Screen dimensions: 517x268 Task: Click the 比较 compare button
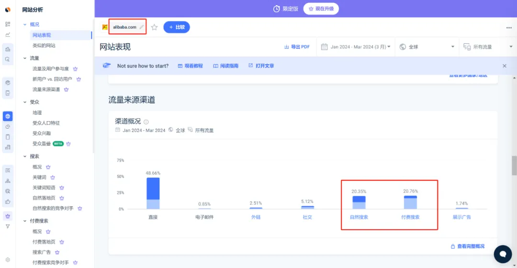pos(177,27)
